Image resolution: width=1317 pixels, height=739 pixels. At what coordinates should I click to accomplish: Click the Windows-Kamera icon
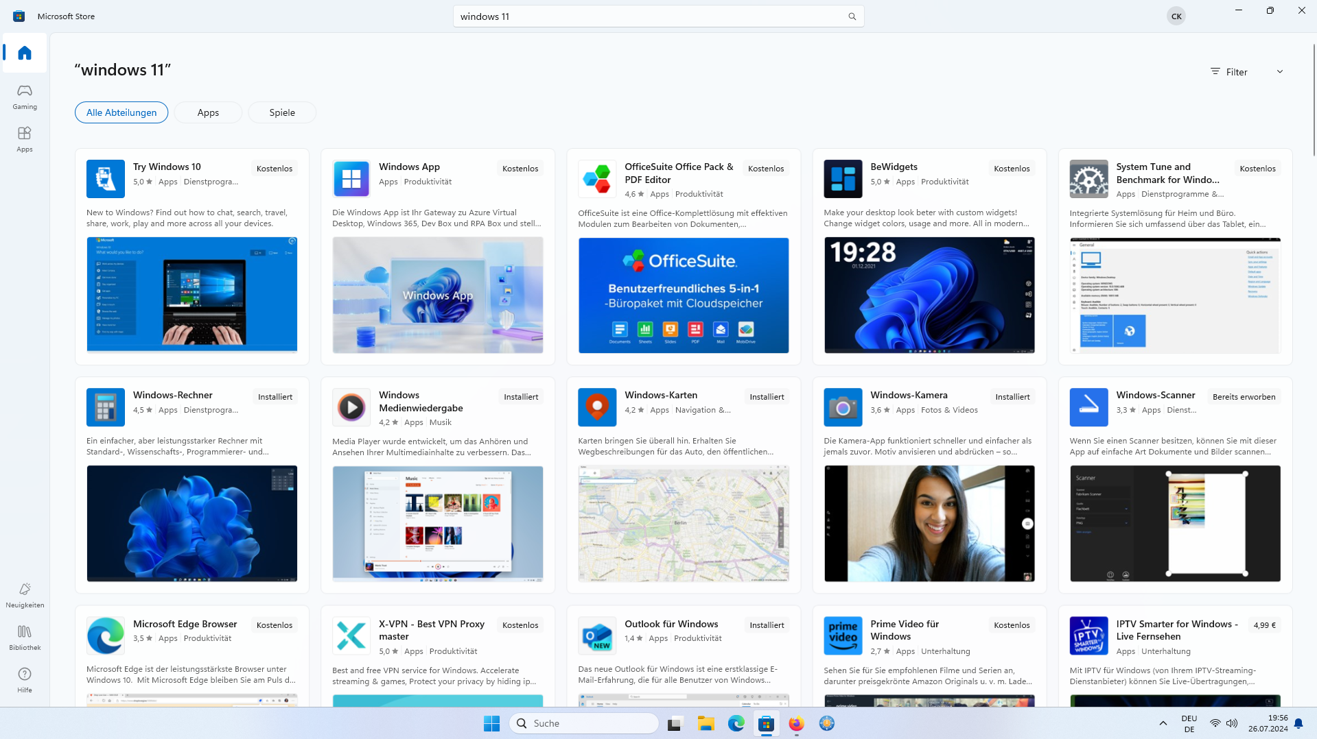click(843, 407)
